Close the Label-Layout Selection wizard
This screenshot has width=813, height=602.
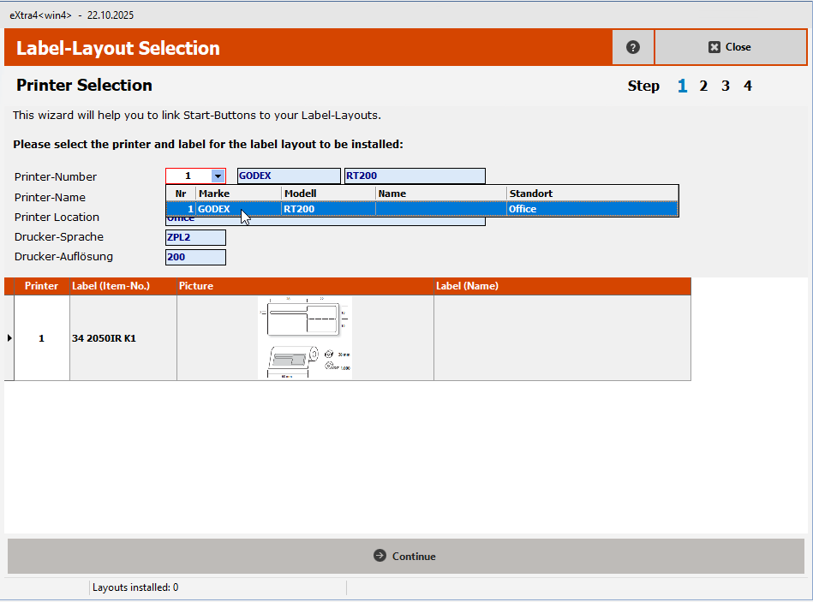click(x=730, y=47)
